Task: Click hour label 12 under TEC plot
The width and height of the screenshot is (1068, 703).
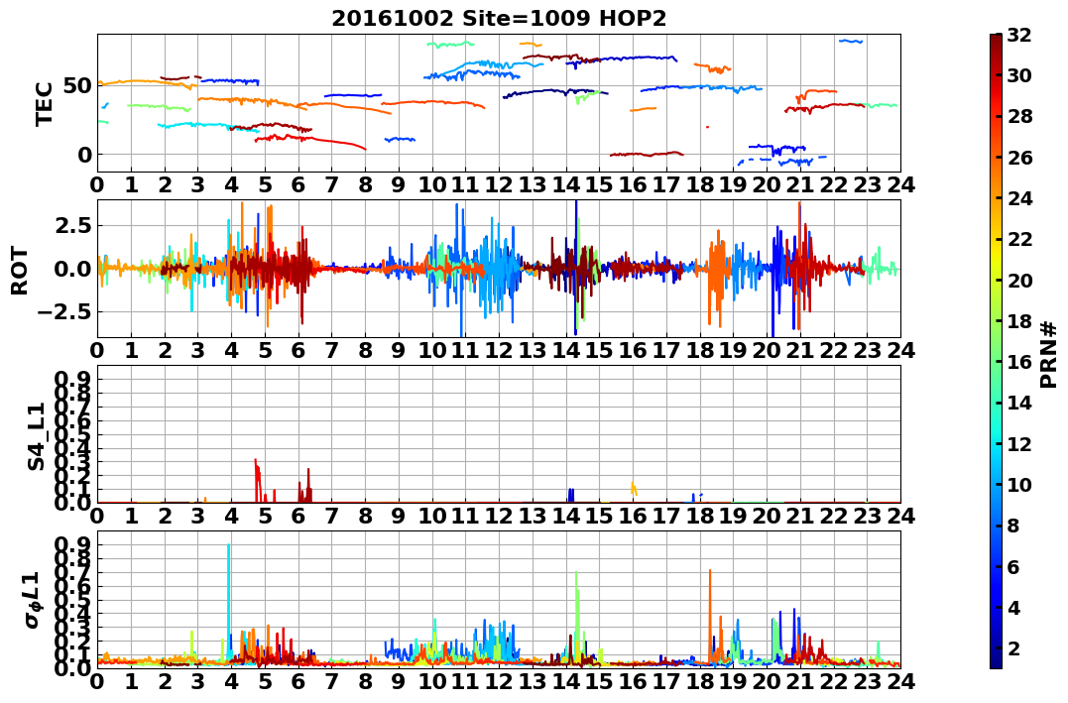Action: 499,184
